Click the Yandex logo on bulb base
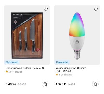Screen dimensions: 104x94 coord(77,42)
